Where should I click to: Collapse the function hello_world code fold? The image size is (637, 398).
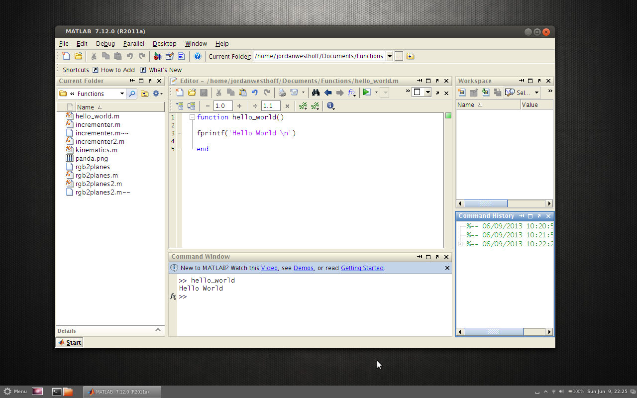tap(192, 117)
